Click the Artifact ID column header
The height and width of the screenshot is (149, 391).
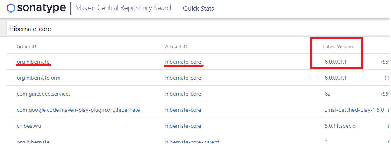click(x=176, y=47)
